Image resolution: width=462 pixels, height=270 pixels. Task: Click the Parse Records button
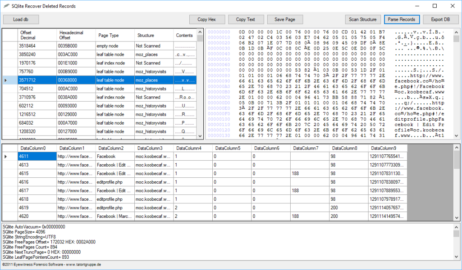click(x=402, y=19)
